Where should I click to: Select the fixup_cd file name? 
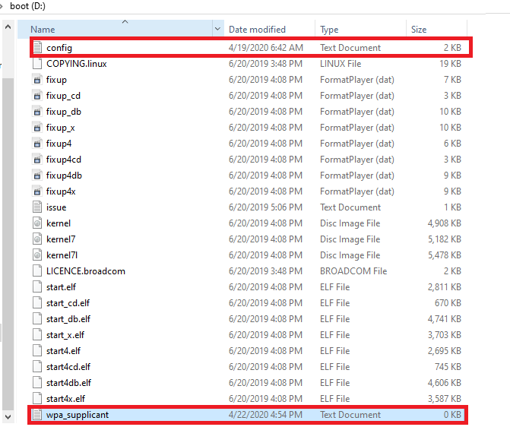63,96
